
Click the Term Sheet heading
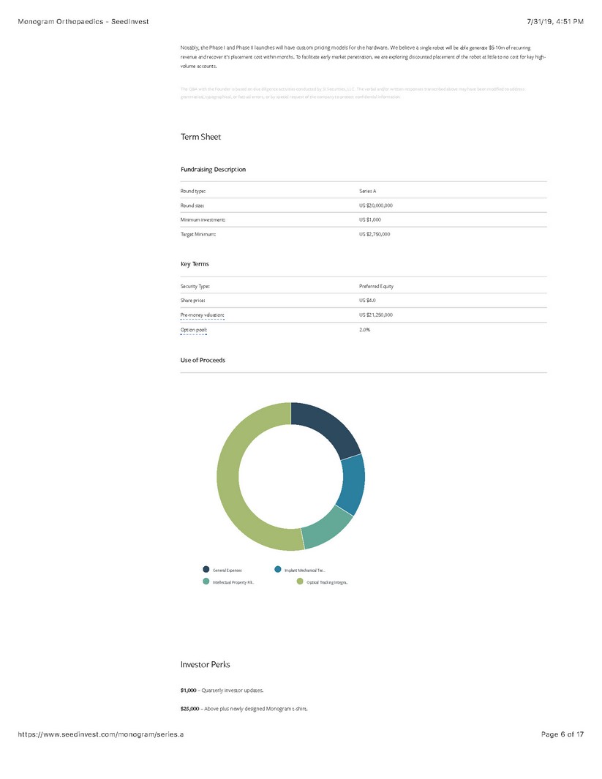200,137
